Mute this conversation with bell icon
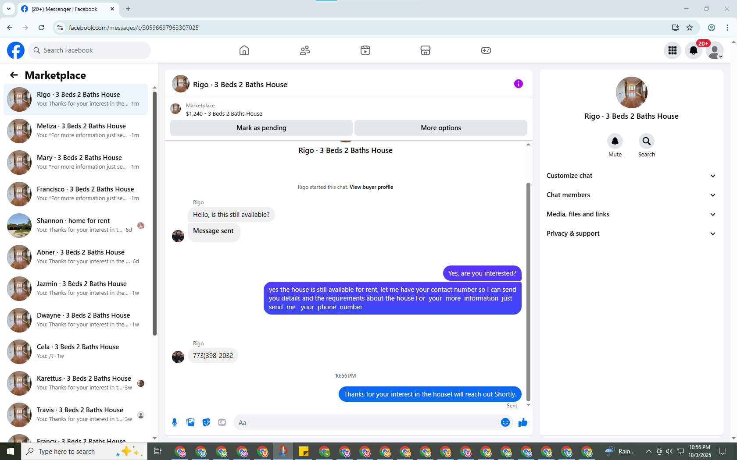The width and height of the screenshot is (737, 460). click(615, 141)
